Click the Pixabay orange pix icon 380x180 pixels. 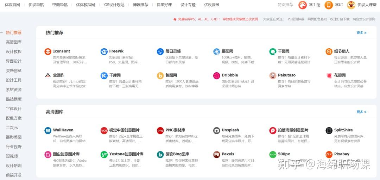[x=329, y=154]
